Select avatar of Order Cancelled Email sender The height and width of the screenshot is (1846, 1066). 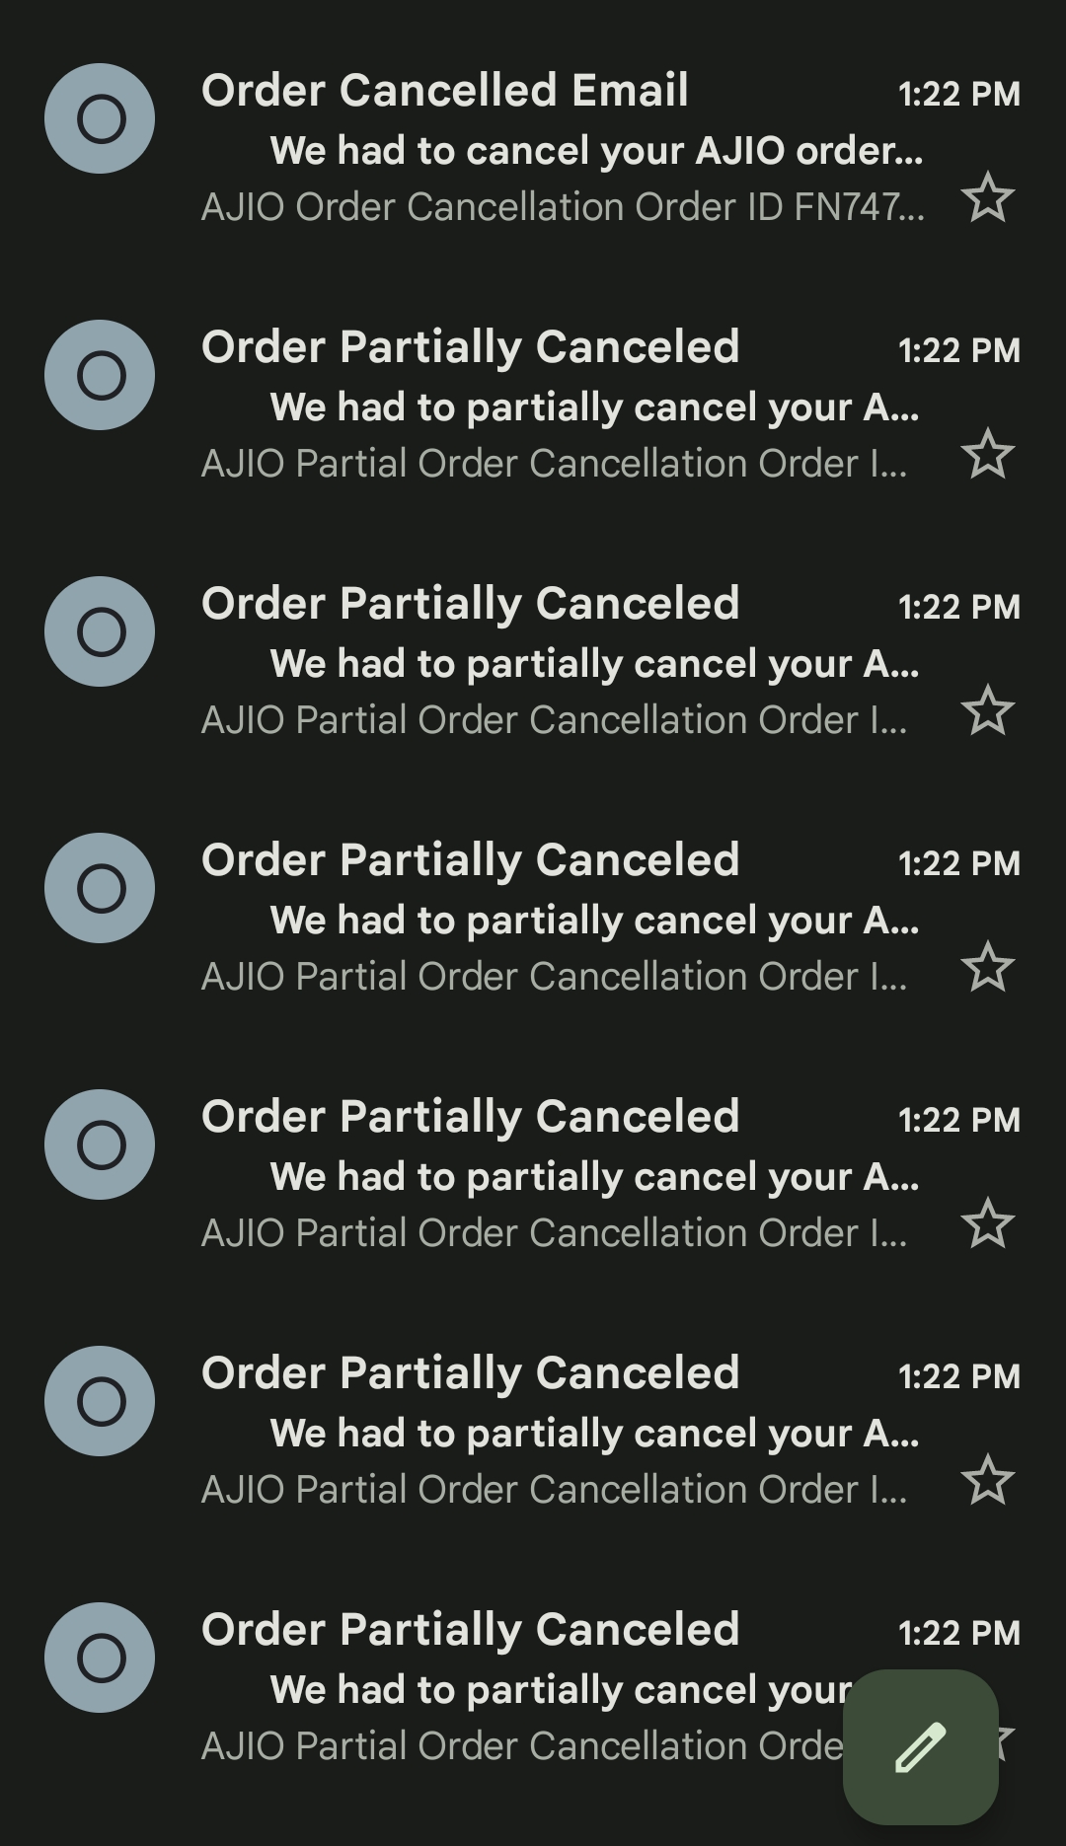(x=100, y=118)
